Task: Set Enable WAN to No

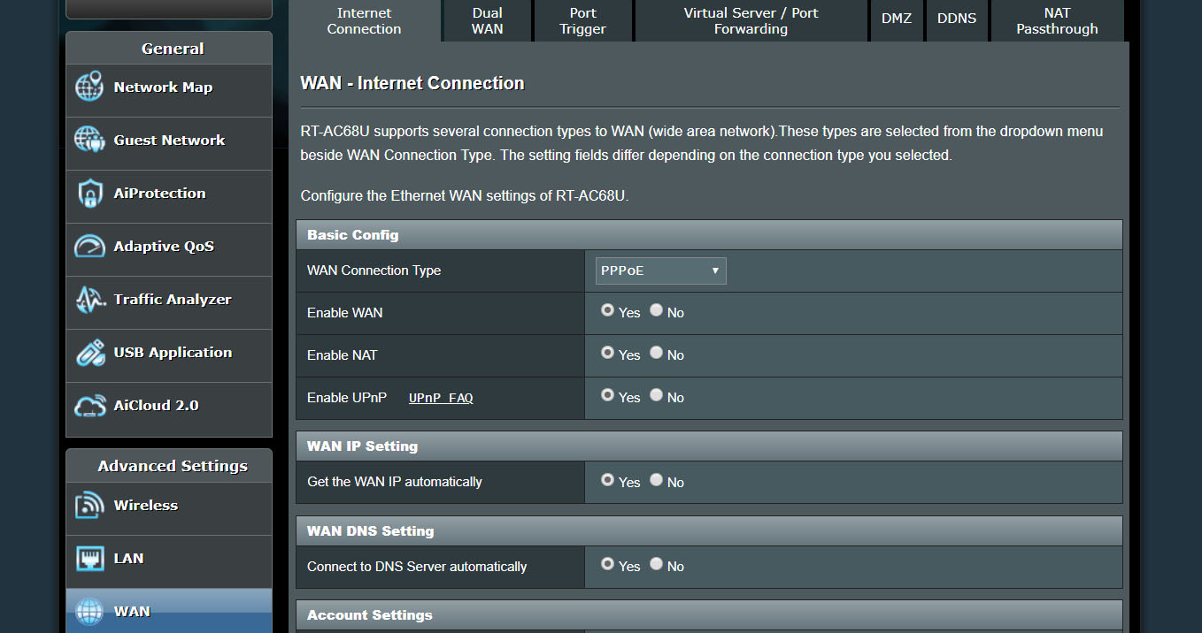Action: pos(656,310)
